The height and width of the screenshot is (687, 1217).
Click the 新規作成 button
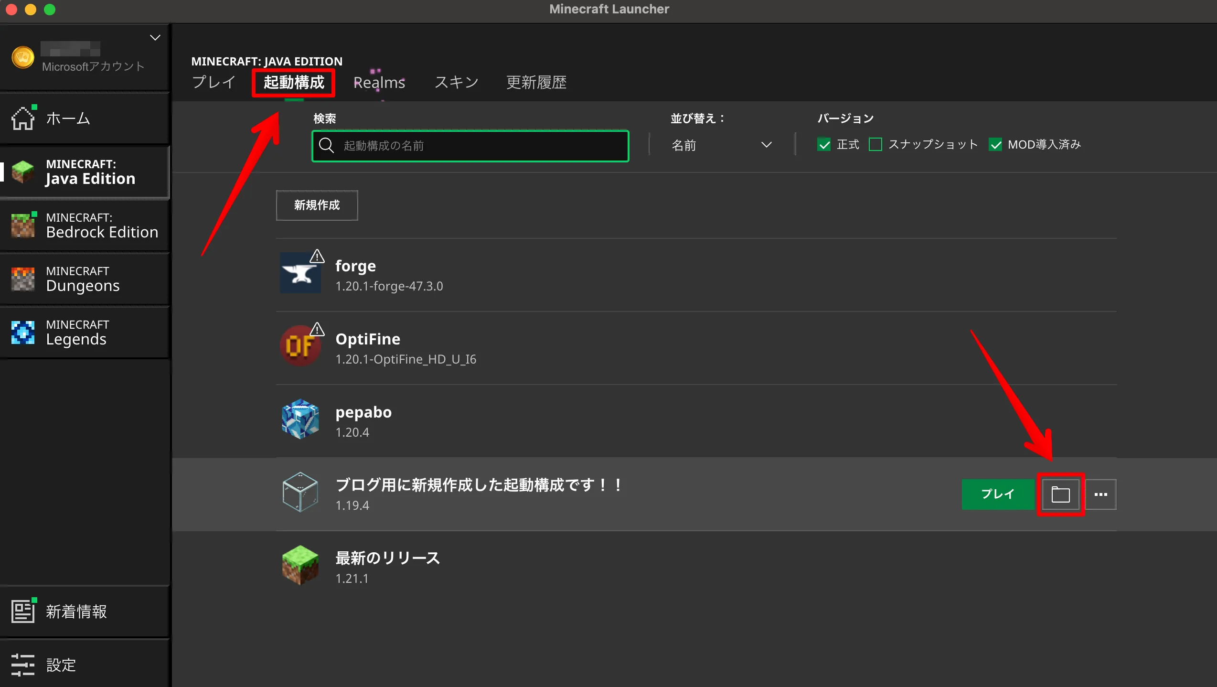[317, 205]
